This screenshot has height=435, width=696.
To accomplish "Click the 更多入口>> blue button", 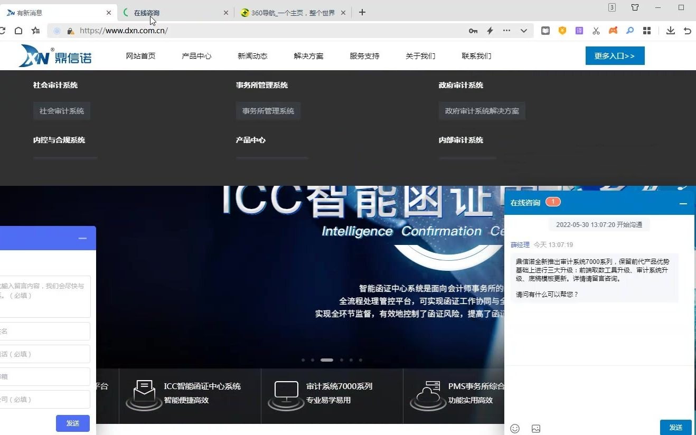I will point(615,55).
